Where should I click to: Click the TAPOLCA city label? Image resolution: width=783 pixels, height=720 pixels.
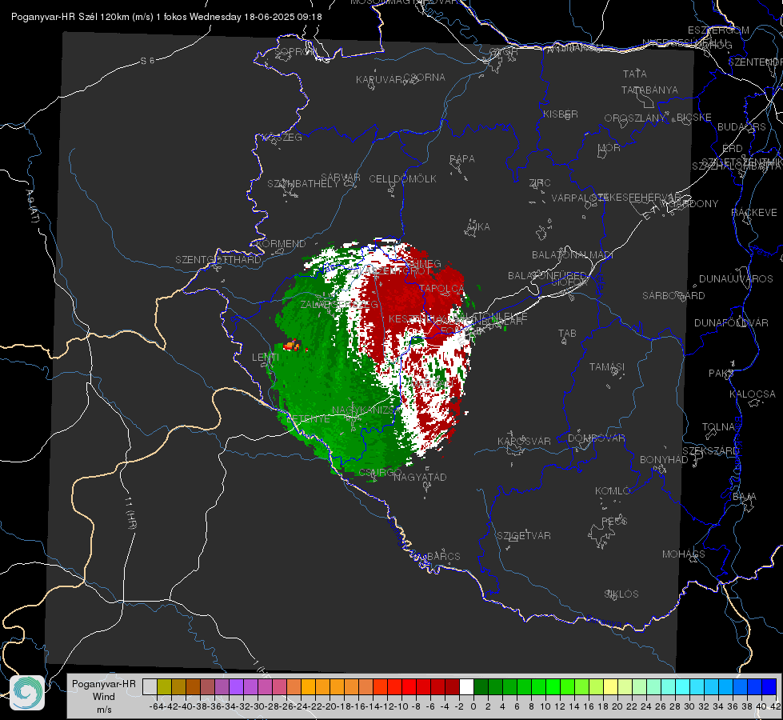point(441,289)
